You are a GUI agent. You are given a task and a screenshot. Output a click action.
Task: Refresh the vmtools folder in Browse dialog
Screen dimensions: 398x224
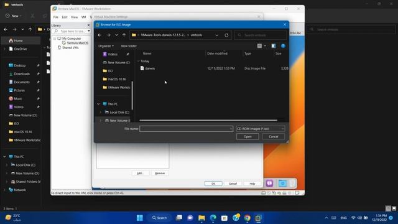tap(226, 35)
